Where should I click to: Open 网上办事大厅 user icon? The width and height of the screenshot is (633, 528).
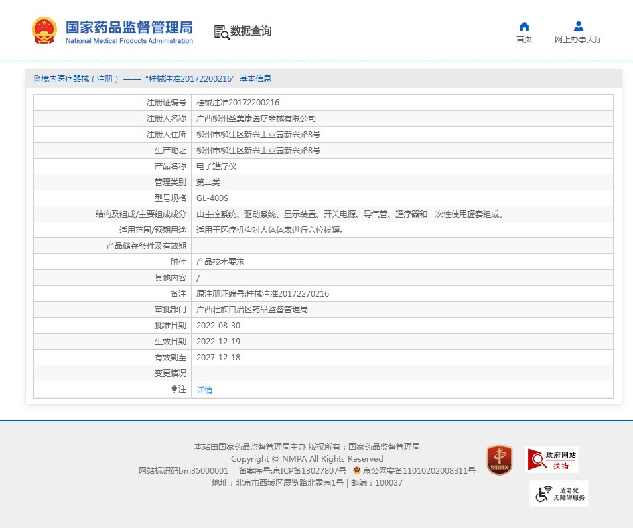578,27
